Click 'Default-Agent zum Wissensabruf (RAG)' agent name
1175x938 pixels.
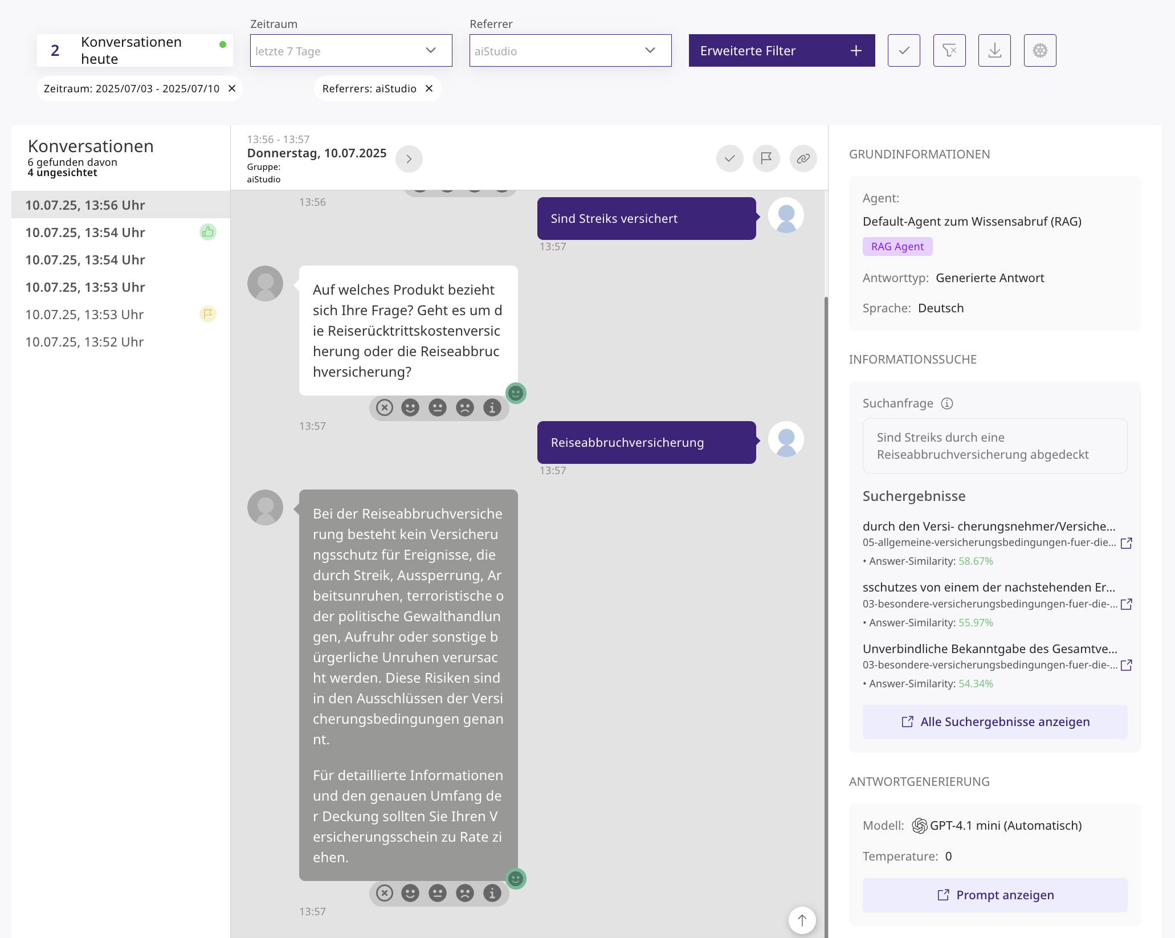point(972,222)
